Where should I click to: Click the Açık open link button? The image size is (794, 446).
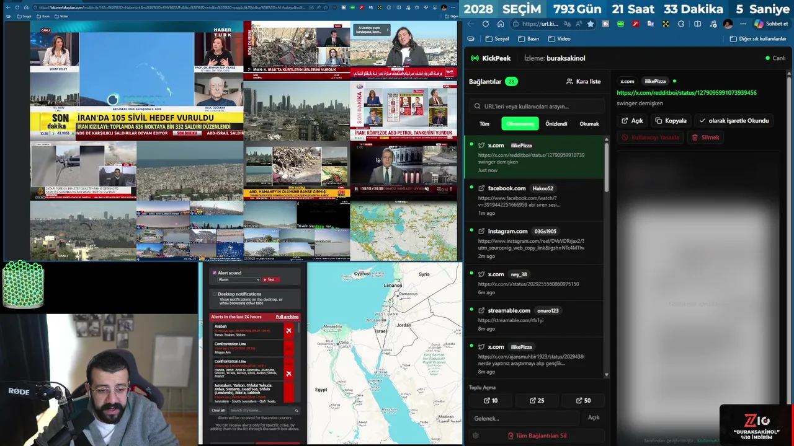click(632, 121)
